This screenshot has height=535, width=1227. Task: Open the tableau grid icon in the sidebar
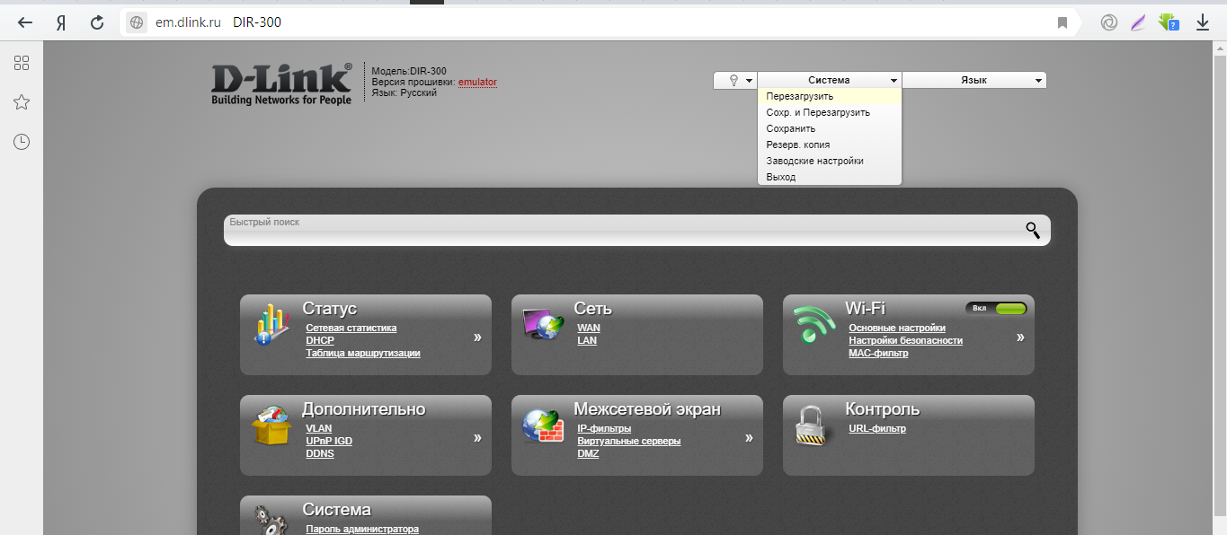[22, 63]
